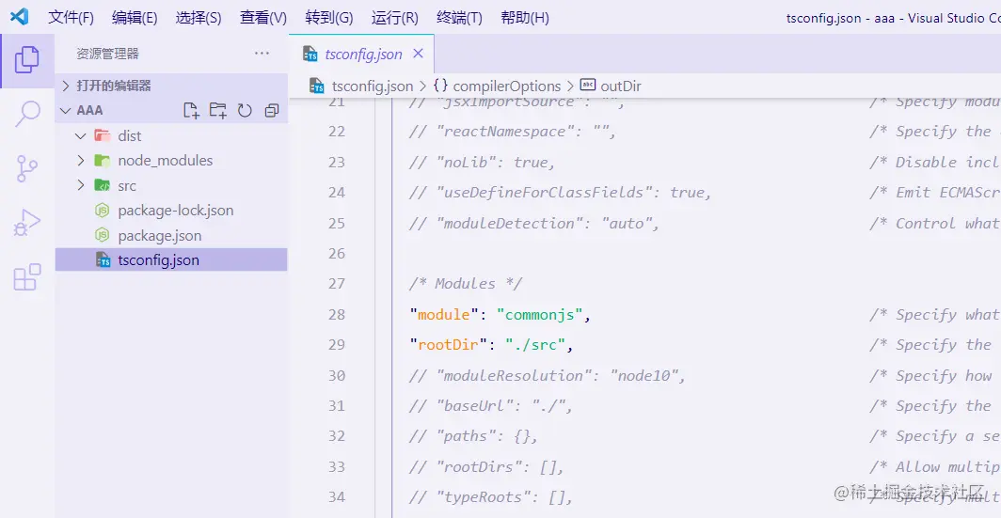Click the commented "moduleResolution" line
The width and height of the screenshot is (1001, 518).
coord(548,375)
